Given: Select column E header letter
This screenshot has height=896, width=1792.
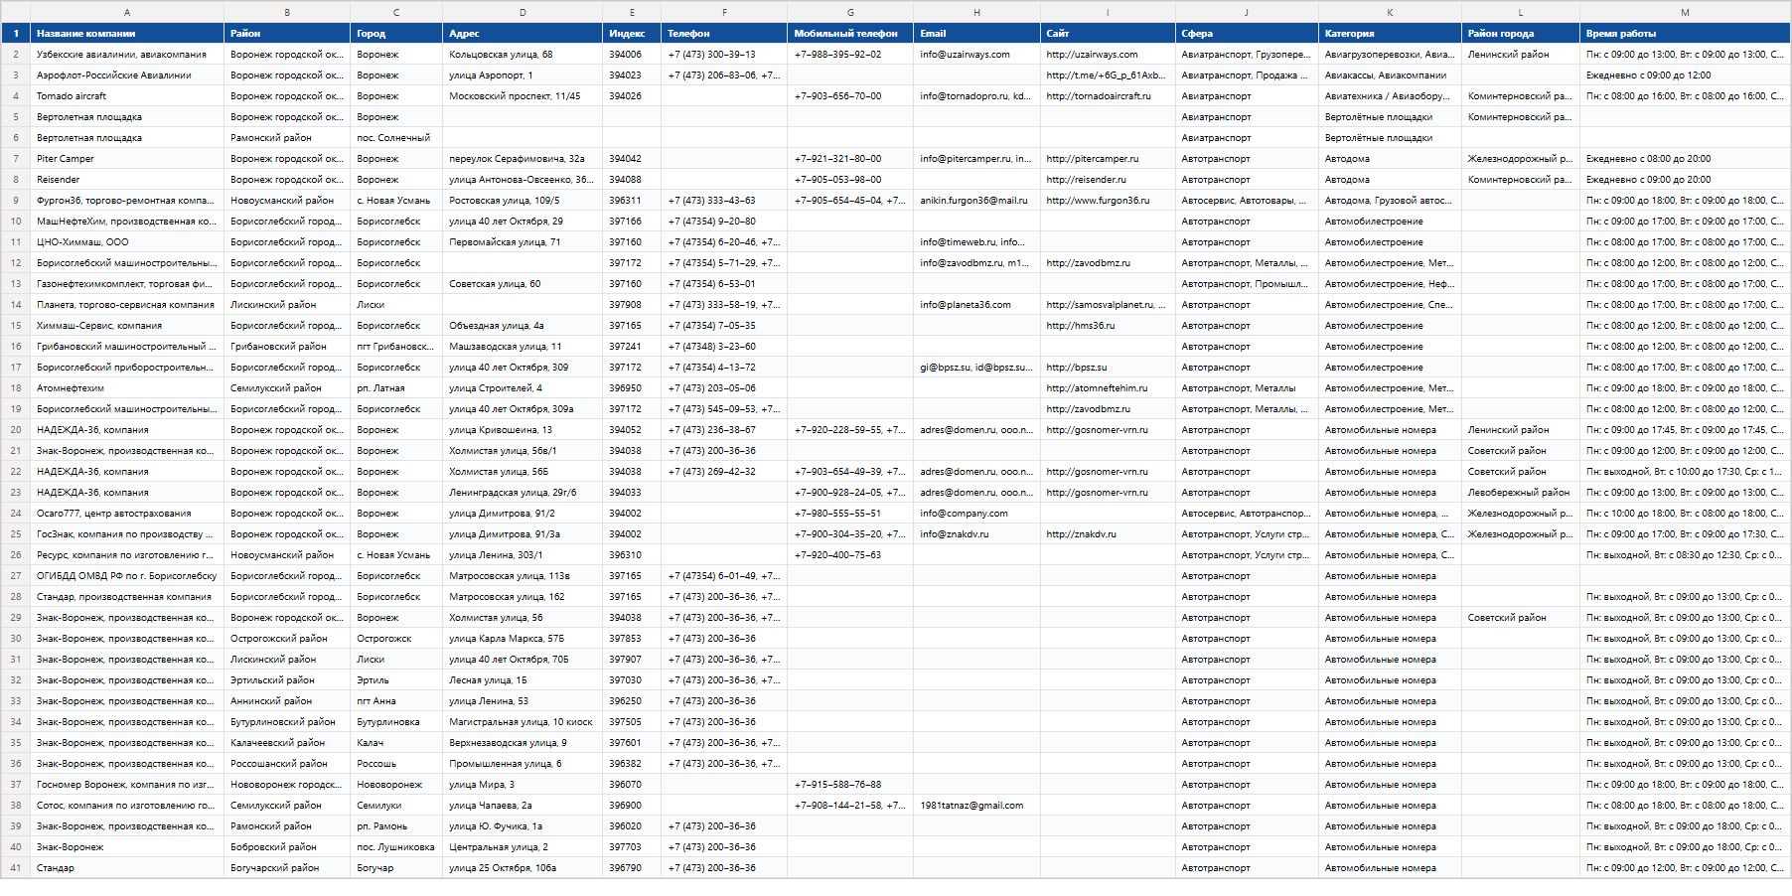Looking at the screenshot, I should click(x=632, y=12).
